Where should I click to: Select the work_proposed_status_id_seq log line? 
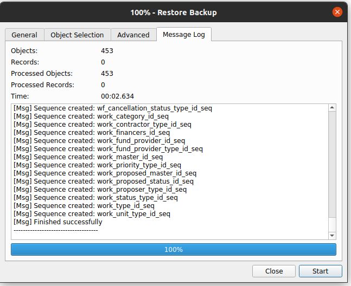pos(104,181)
